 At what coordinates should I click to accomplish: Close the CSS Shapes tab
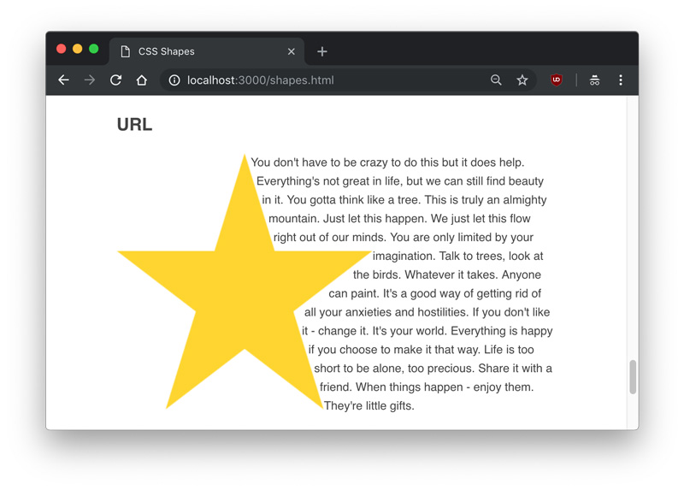click(x=291, y=51)
